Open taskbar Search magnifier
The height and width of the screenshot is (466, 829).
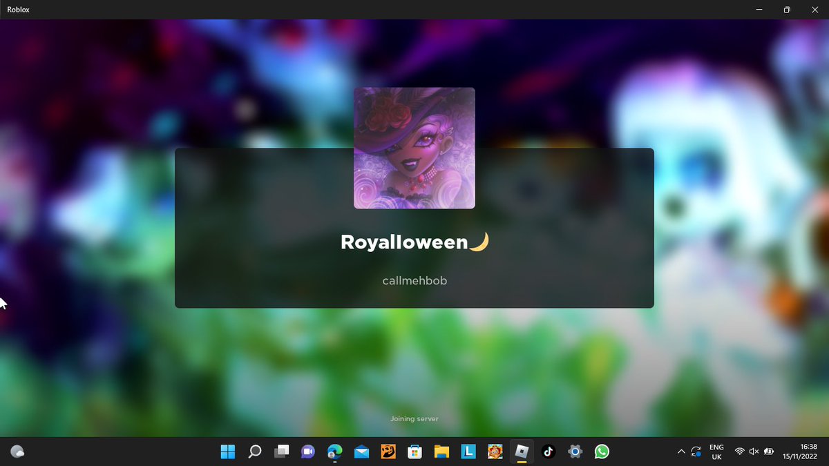click(x=255, y=452)
